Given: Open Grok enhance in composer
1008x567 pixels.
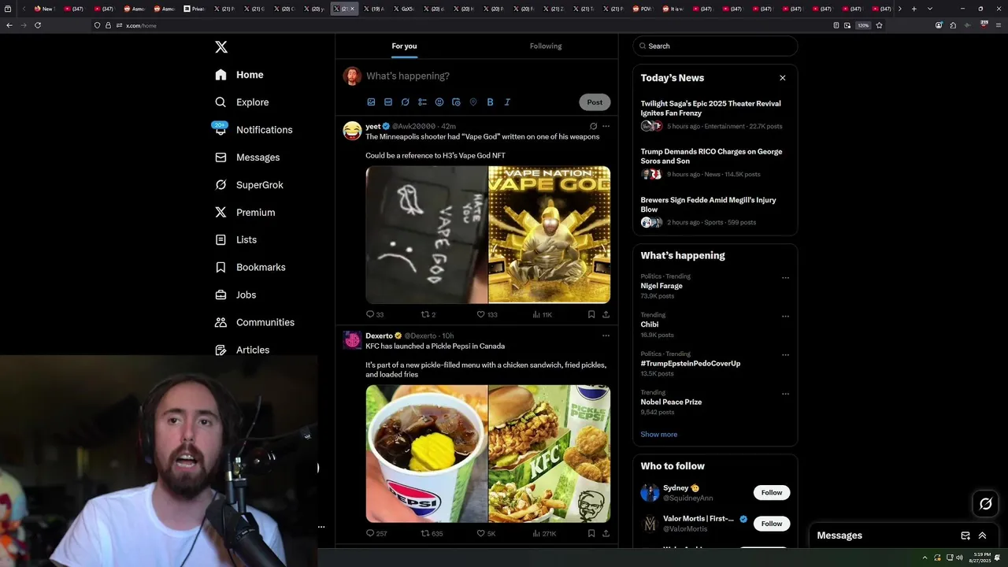Looking at the screenshot, I should tap(406, 102).
